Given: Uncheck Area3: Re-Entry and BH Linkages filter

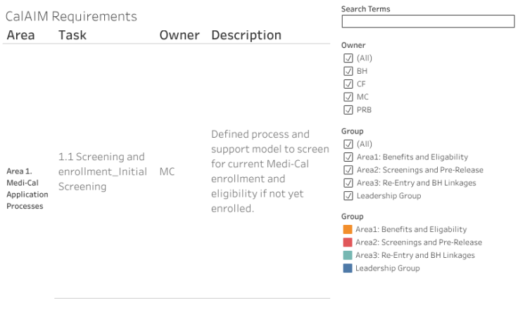Looking at the screenshot, I should point(348,183).
